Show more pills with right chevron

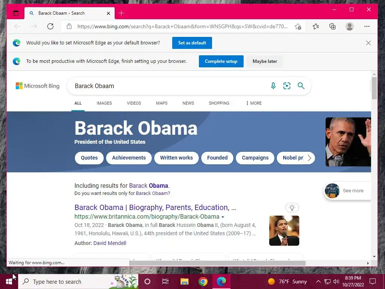point(309,158)
